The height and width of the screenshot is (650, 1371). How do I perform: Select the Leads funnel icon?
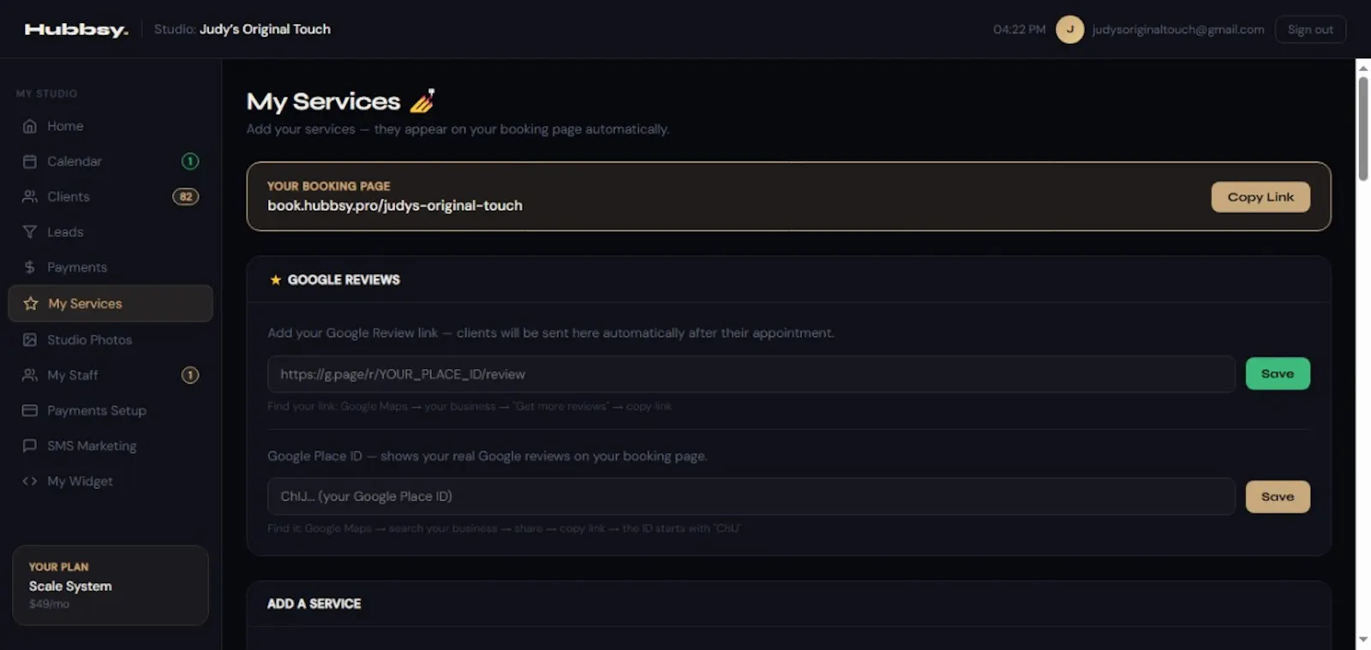[30, 232]
